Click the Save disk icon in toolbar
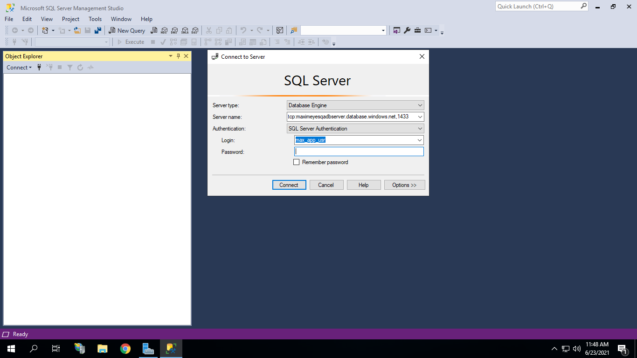637x358 pixels. 88,30
